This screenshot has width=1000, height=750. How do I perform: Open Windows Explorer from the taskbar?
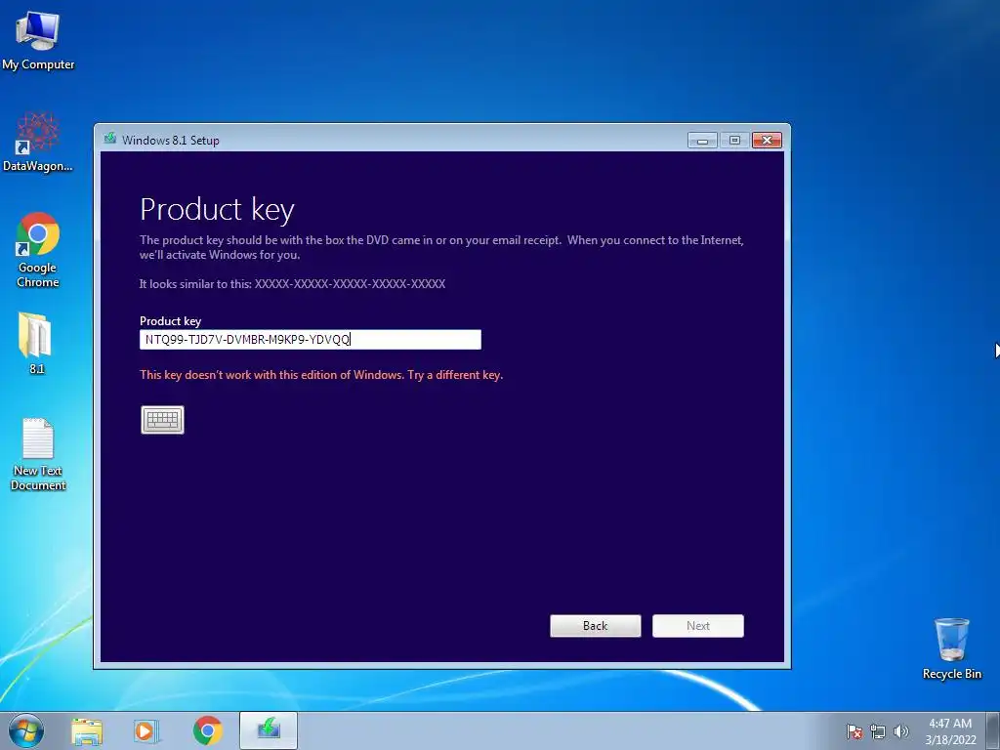click(87, 730)
